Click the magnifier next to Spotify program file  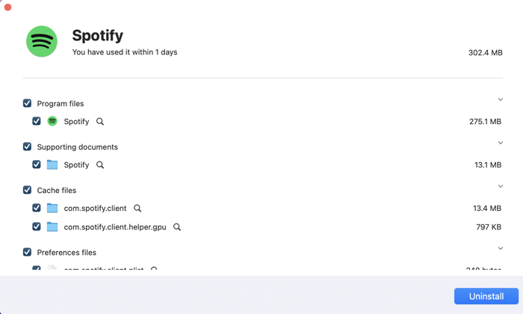coord(100,122)
